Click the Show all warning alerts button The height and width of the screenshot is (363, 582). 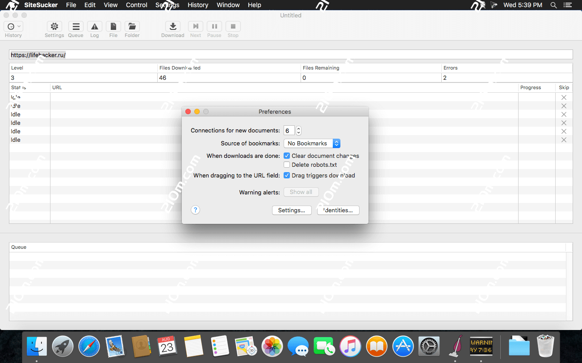tap(301, 192)
